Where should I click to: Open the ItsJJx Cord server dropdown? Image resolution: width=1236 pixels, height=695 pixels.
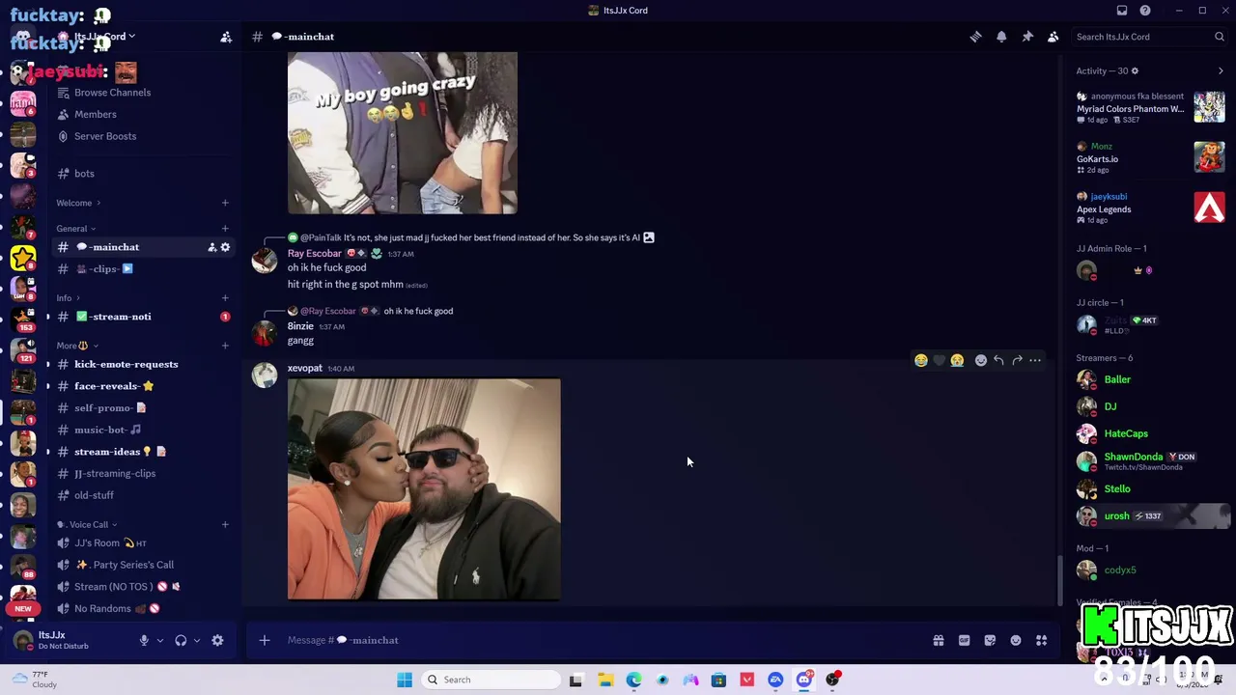[104, 37]
